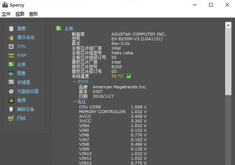Open the 光盘驱动器 section label
The image size is (235, 165).
[28, 91]
